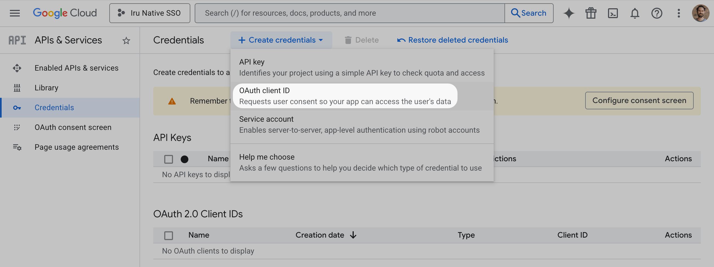Sort by Creation date column
The height and width of the screenshot is (267, 714).
pos(320,235)
